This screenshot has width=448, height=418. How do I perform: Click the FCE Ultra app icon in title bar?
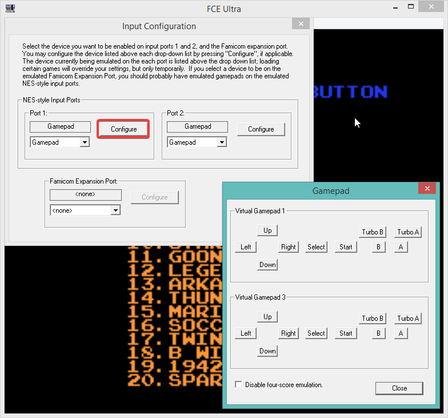point(10,8)
